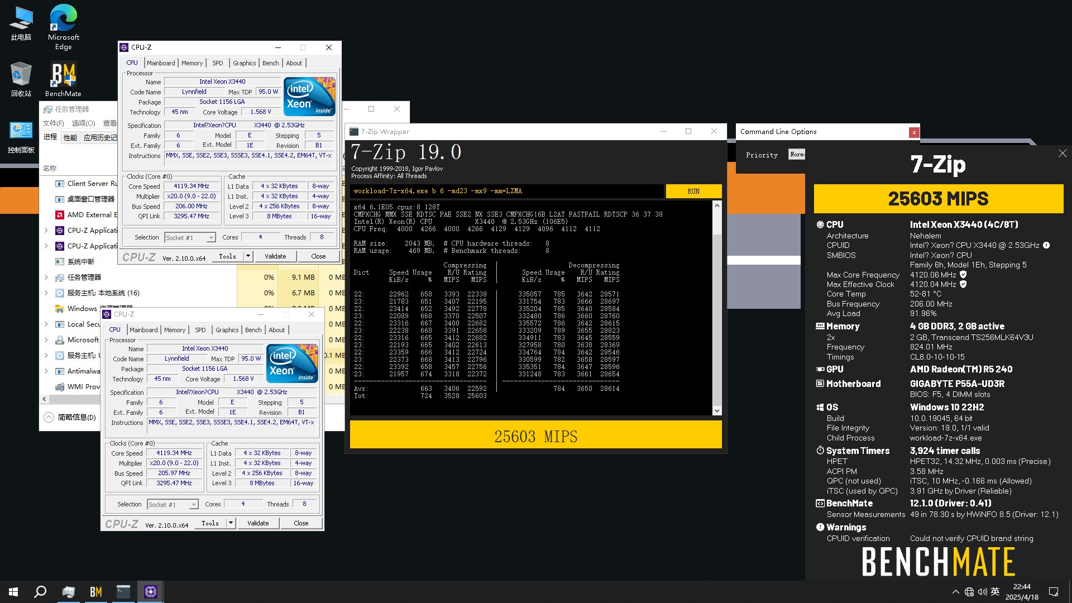
Task: Click the volume icon in system tray
Action: 983,592
